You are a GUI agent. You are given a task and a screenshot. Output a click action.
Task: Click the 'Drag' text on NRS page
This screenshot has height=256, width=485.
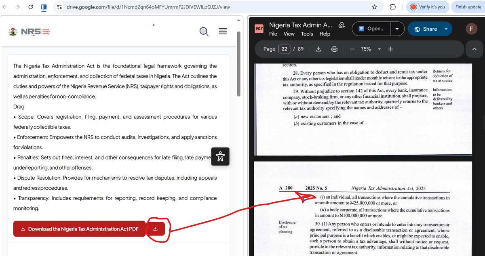click(19, 107)
